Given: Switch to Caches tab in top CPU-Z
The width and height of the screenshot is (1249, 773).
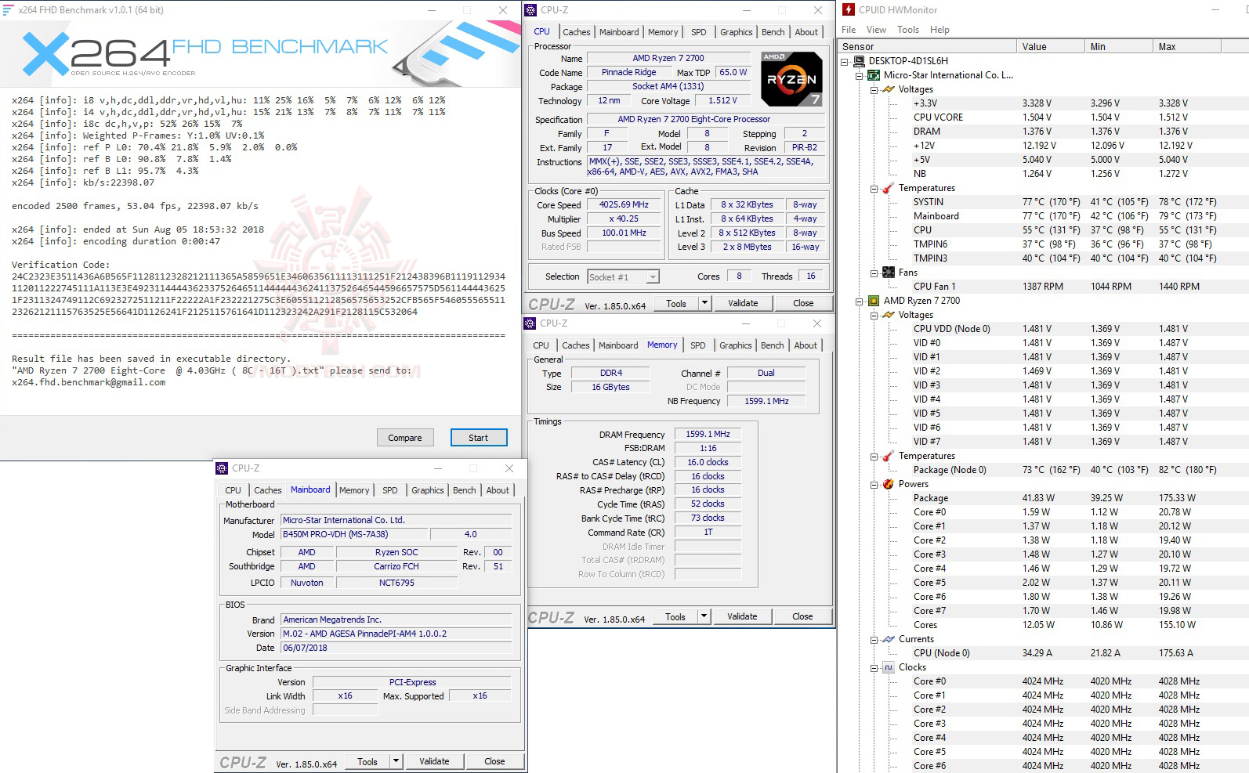Looking at the screenshot, I should click(x=577, y=32).
